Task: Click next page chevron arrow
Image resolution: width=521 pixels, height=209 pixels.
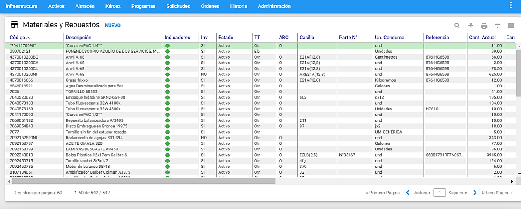Action: pyautogui.click(x=475, y=193)
